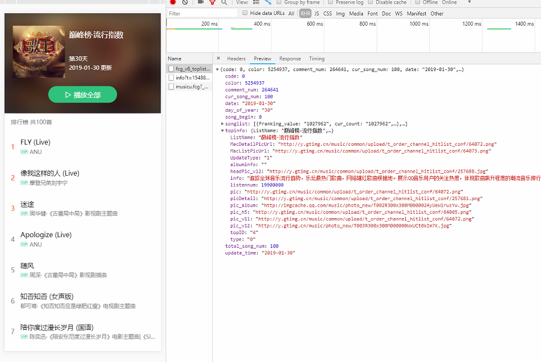Enable Preserve log checkbox
This screenshot has height=362, width=541.
(x=331, y=2)
